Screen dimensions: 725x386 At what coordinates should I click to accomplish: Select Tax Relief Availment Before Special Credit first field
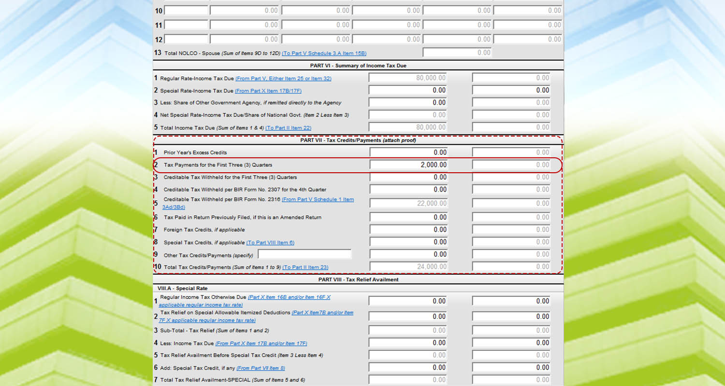point(408,355)
